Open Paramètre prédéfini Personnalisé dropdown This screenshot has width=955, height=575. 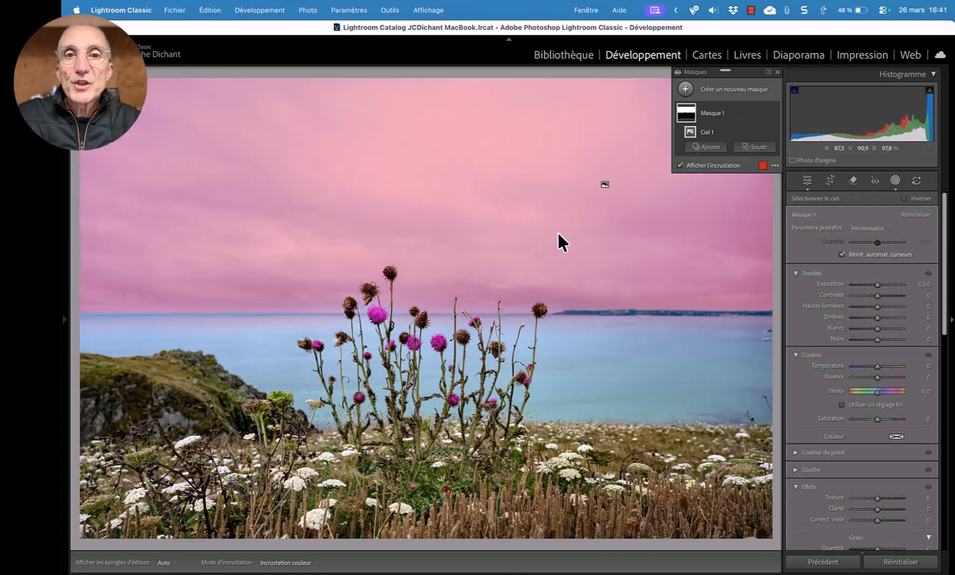click(x=870, y=228)
